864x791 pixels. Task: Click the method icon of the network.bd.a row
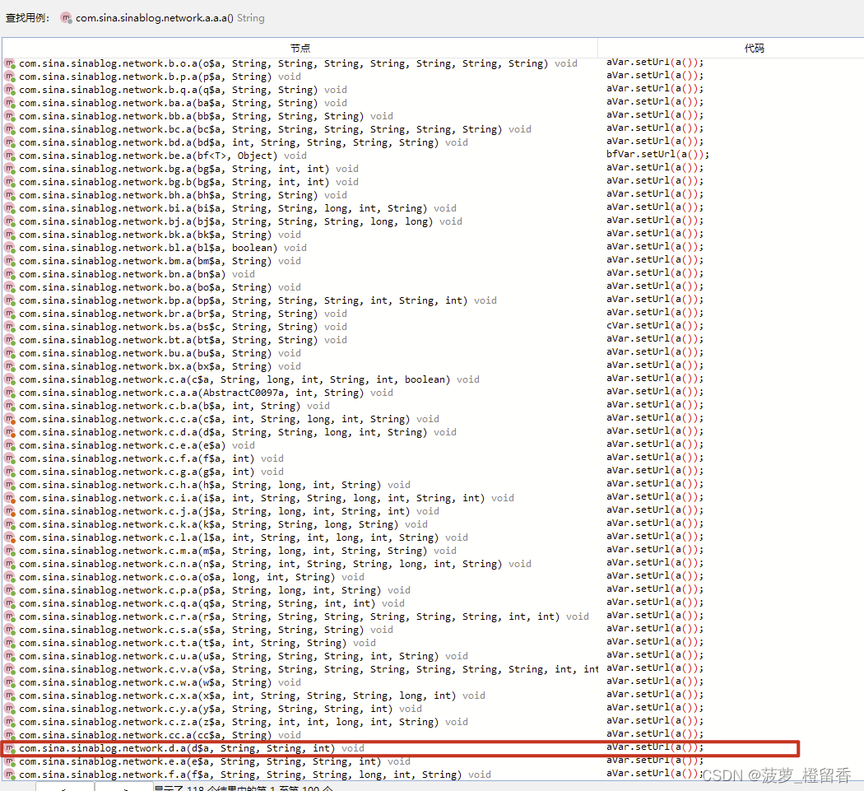point(10,143)
